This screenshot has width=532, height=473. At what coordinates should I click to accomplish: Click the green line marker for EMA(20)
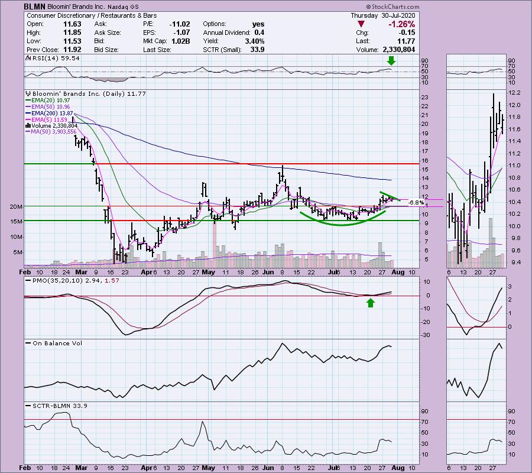pos(28,101)
